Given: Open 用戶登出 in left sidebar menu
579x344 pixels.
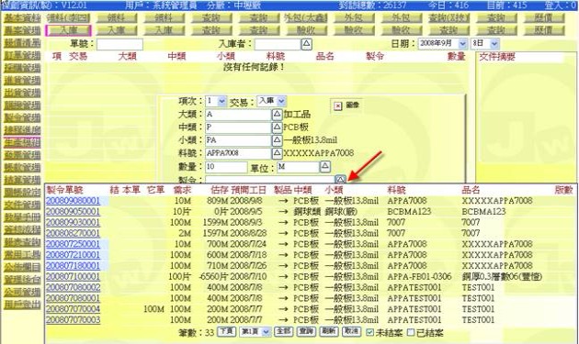Looking at the screenshot, I should point(22,305).
